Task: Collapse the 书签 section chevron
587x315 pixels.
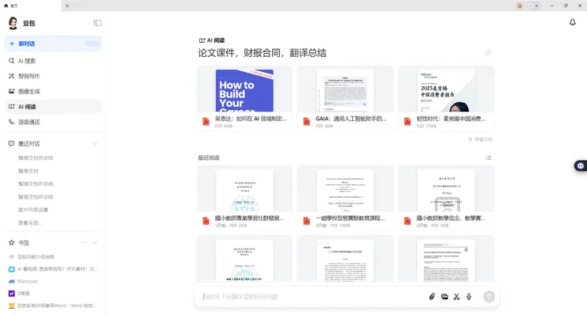Action: (95, 242)
